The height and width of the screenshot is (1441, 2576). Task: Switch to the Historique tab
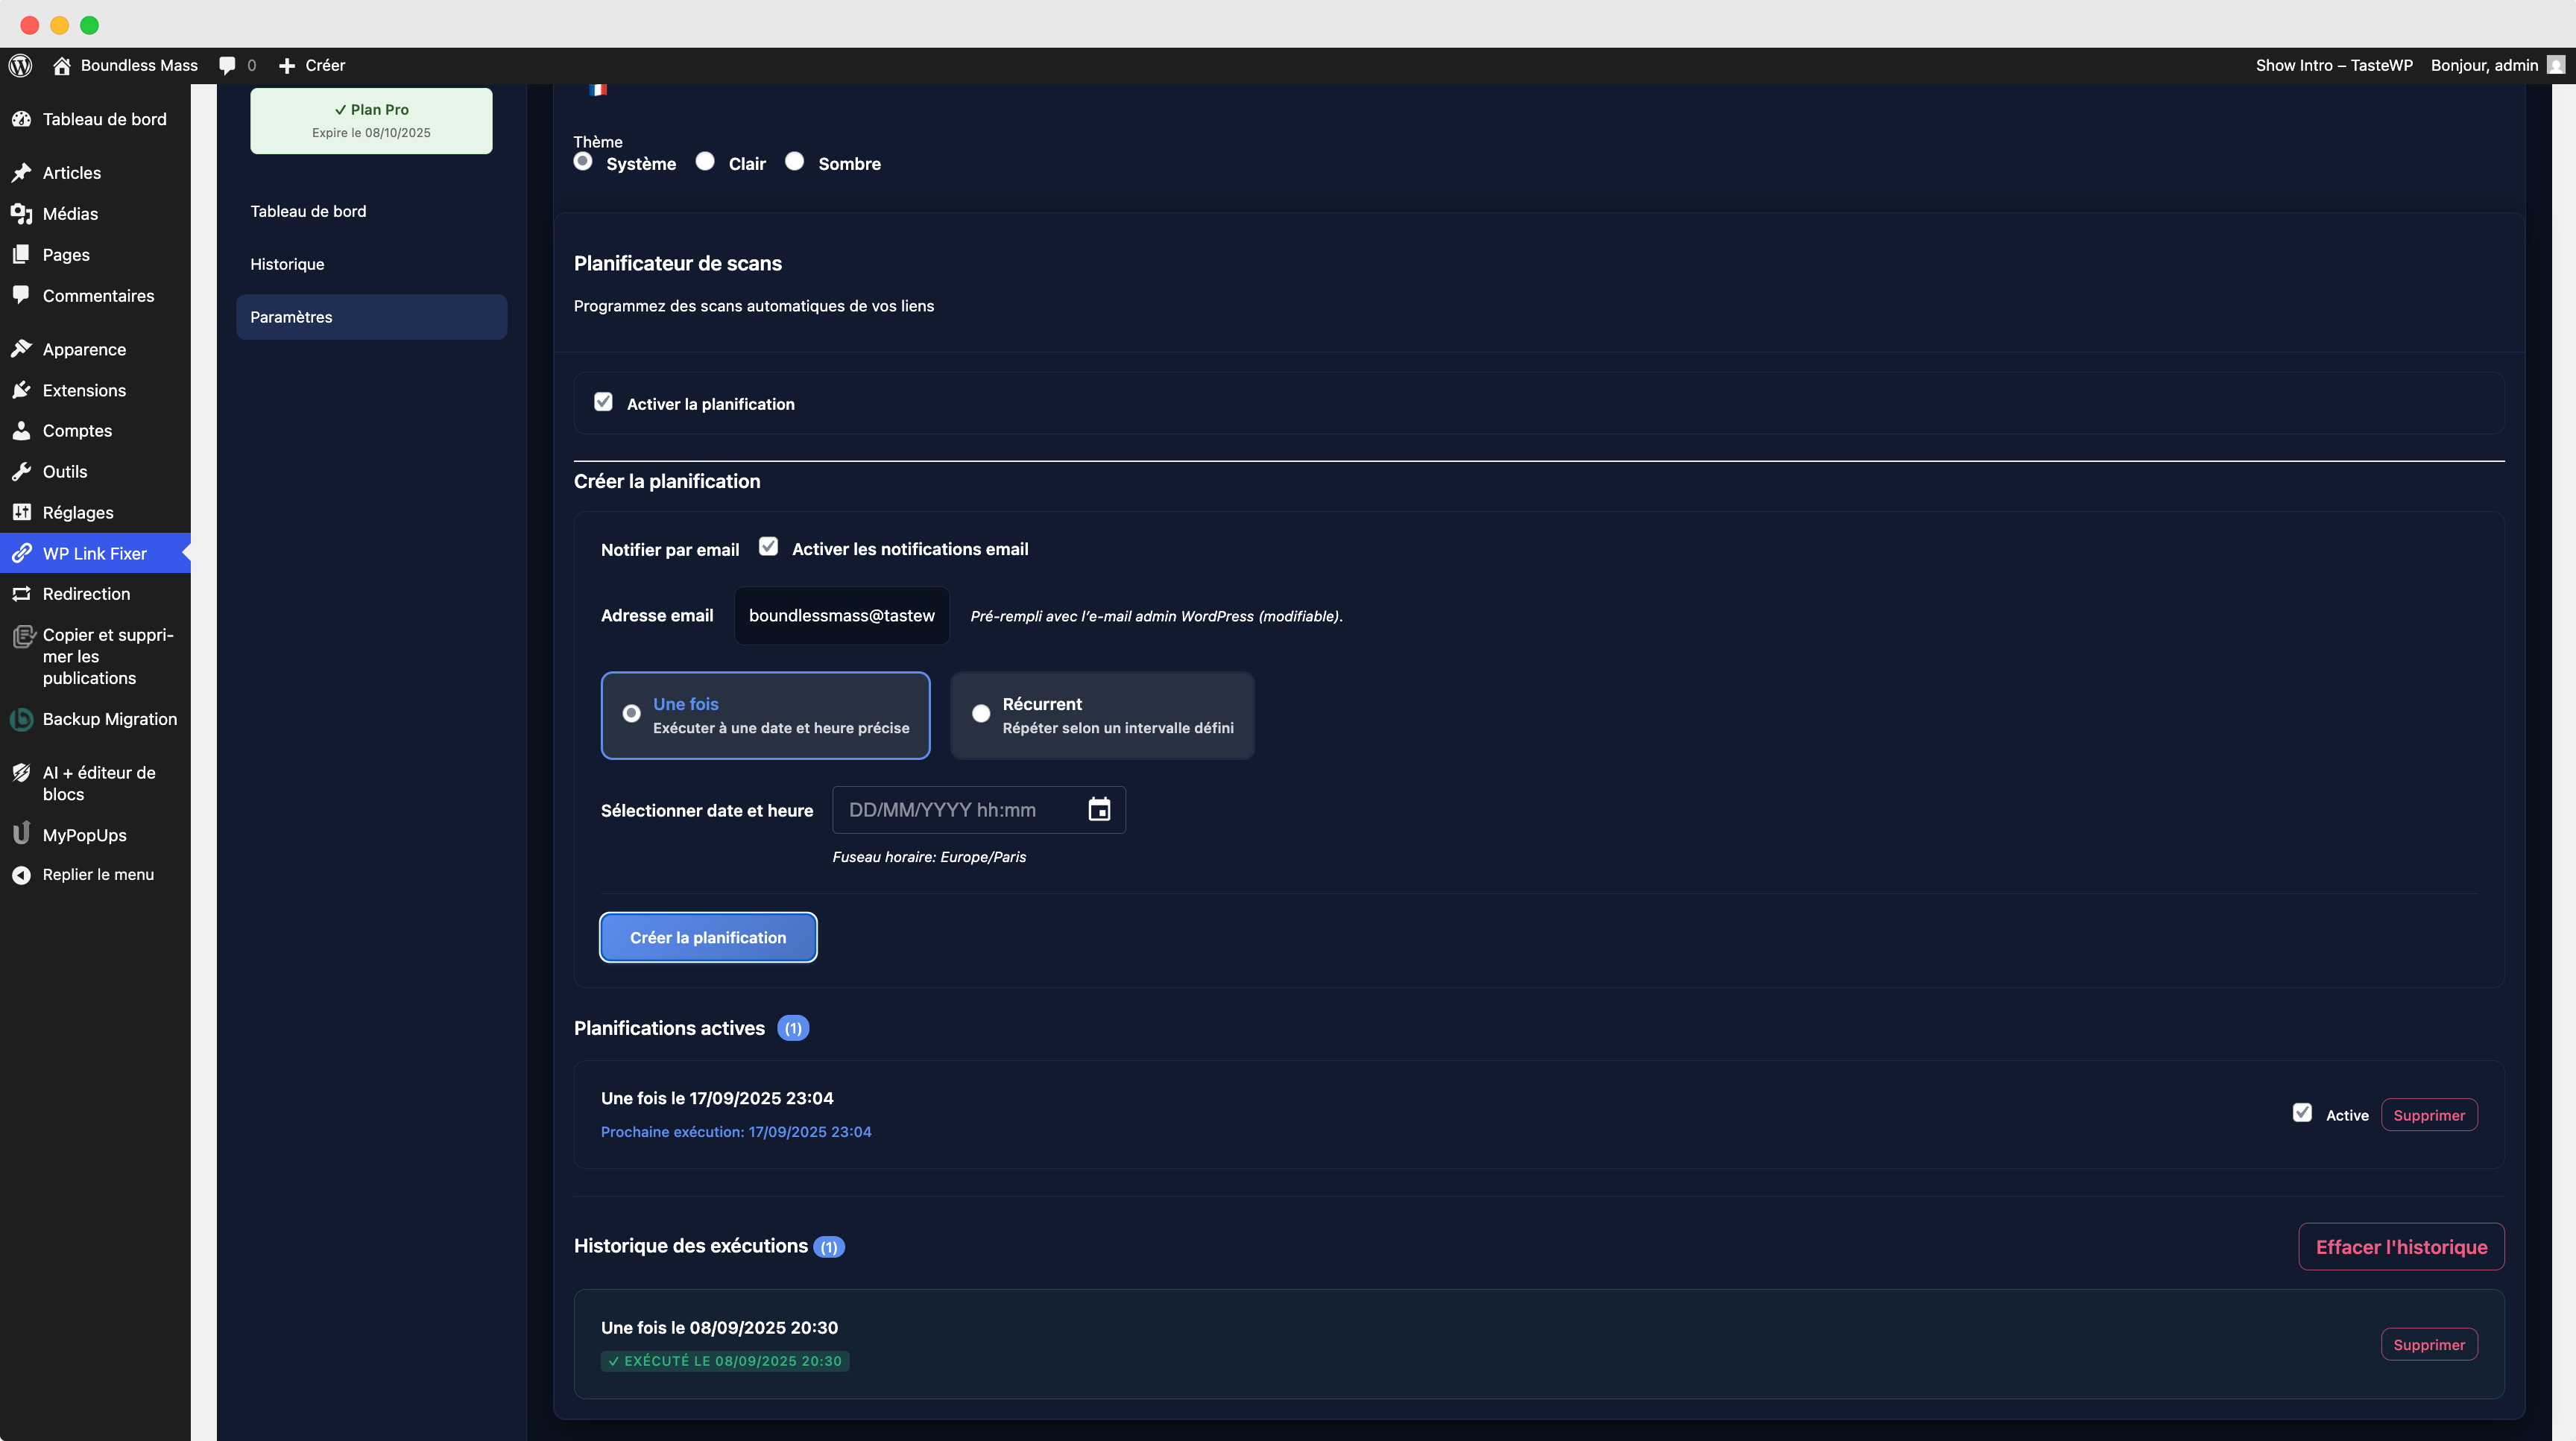point(286,264)
